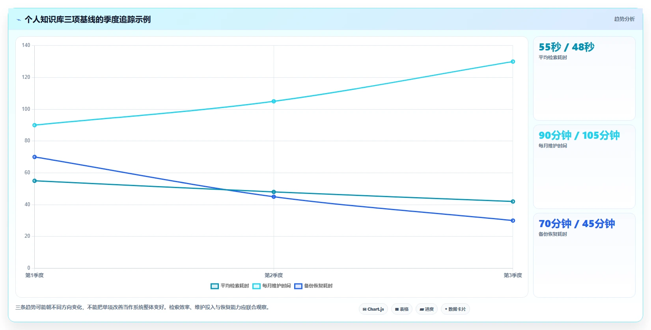Toggle the 每月维护时间 series via legend label
The image size is (651, 330).
pyautogui.click(x=276, y=286)
